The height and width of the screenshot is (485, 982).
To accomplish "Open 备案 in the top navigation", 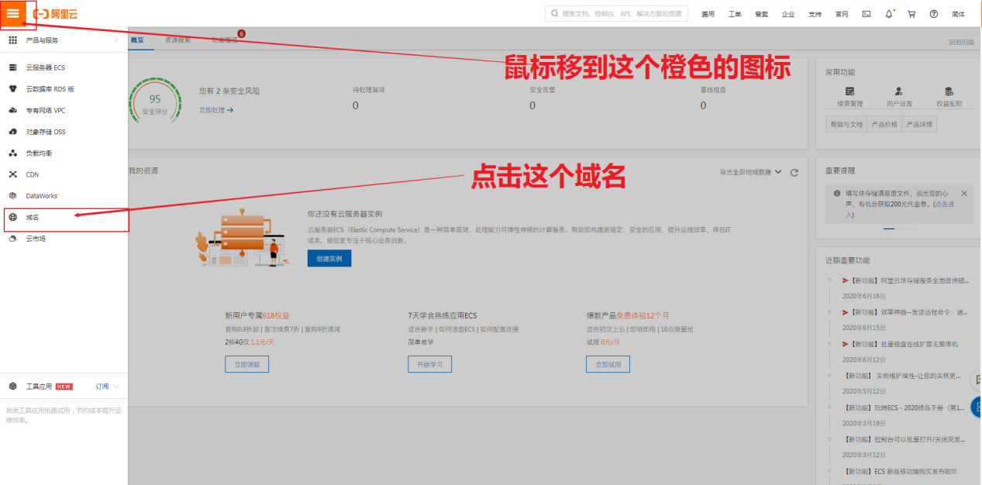I will tap(761, 14).
